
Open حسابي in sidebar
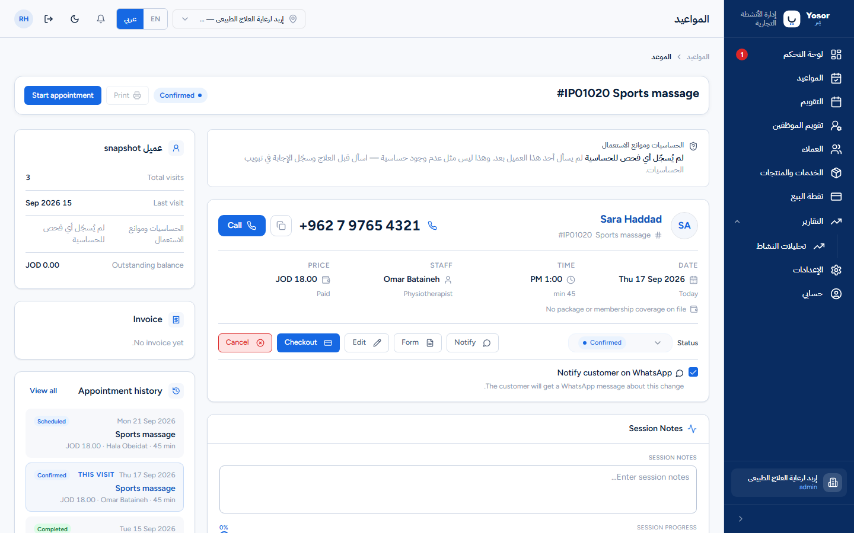point(789,294)
